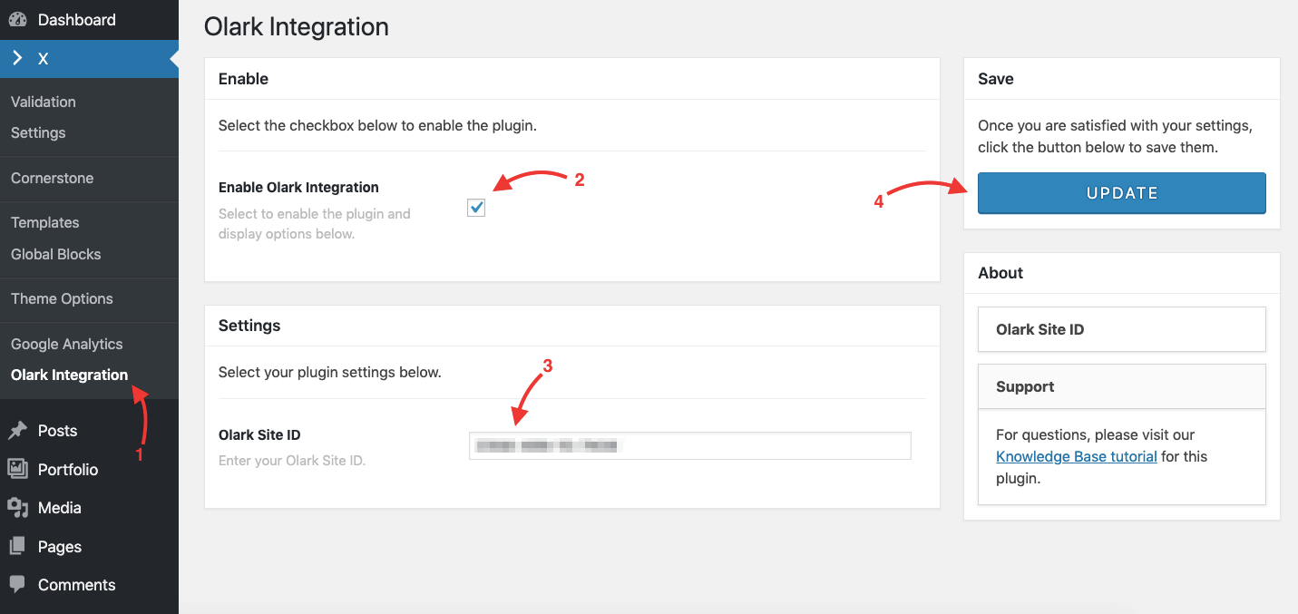The image size is (1298, 614).
Task: Click the Media library camera icon
Action: pyautogui.click(x=20, y=508)
